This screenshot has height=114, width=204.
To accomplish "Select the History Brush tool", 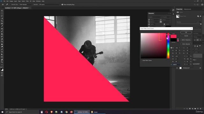I will (2, 36).
